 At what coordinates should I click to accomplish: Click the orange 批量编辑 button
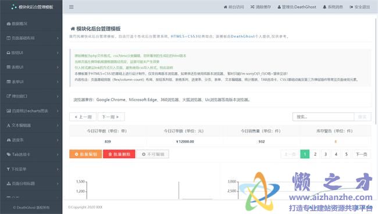85,154
